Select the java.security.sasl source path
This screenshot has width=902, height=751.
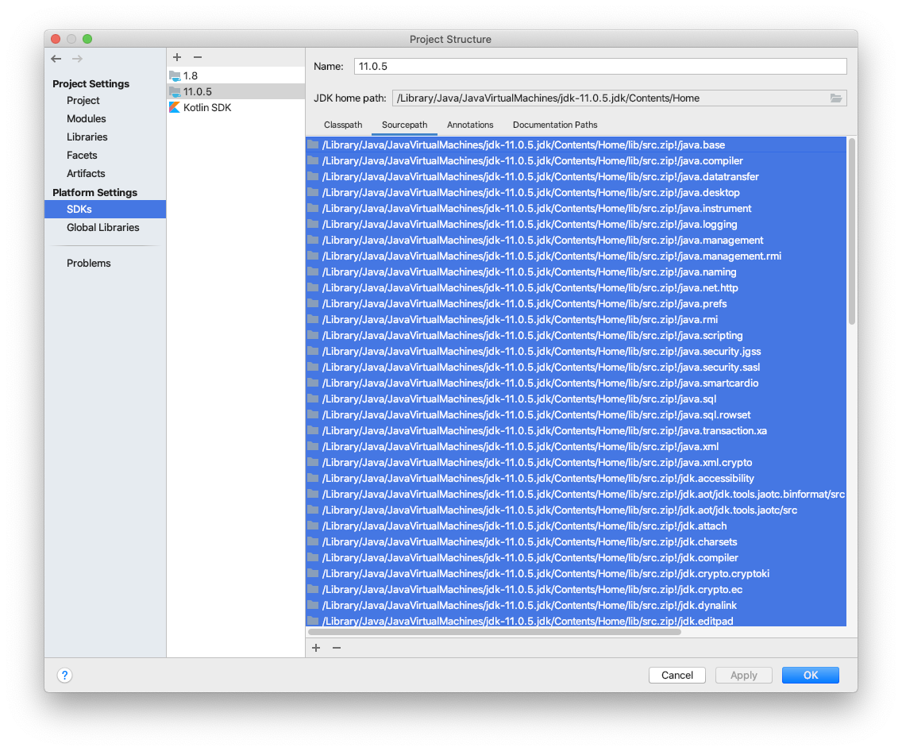(x=576, y=367)
